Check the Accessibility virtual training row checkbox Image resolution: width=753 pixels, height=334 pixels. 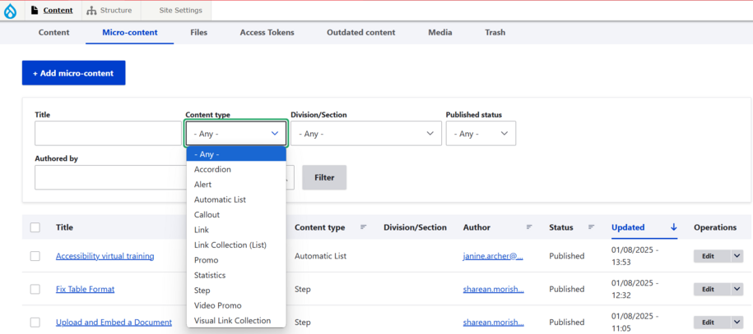(35, 256)
